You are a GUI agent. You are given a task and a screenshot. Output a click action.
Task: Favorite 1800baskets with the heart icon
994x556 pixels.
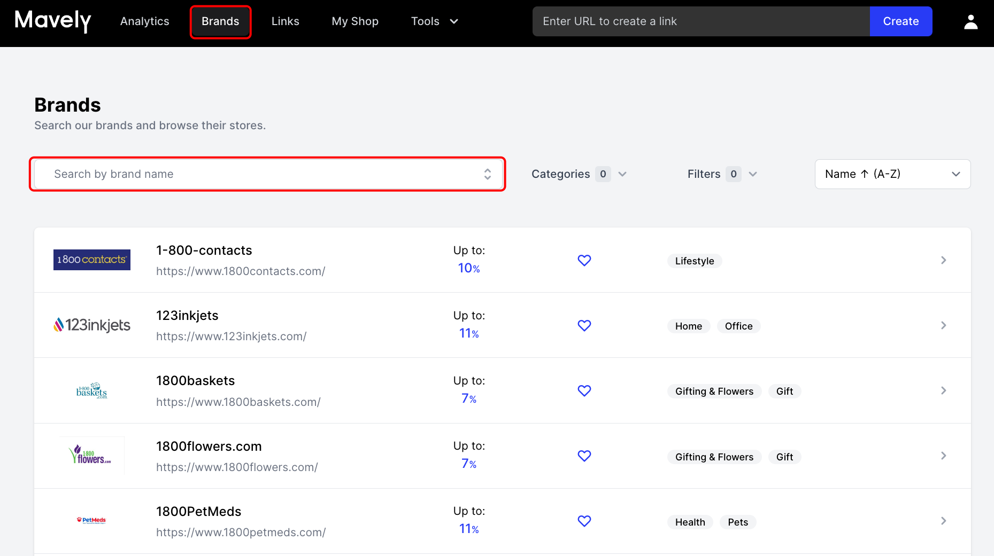tap(584, 390)
